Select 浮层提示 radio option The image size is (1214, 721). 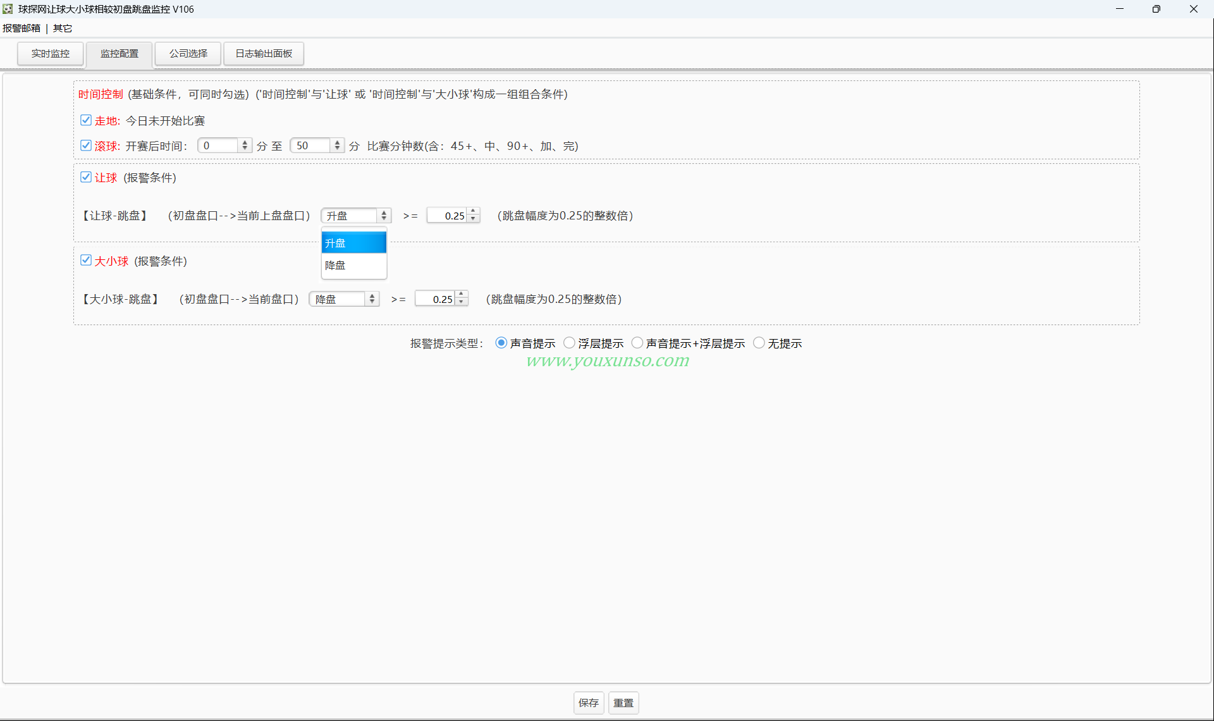pyautogui.click(x=569, y=343)
